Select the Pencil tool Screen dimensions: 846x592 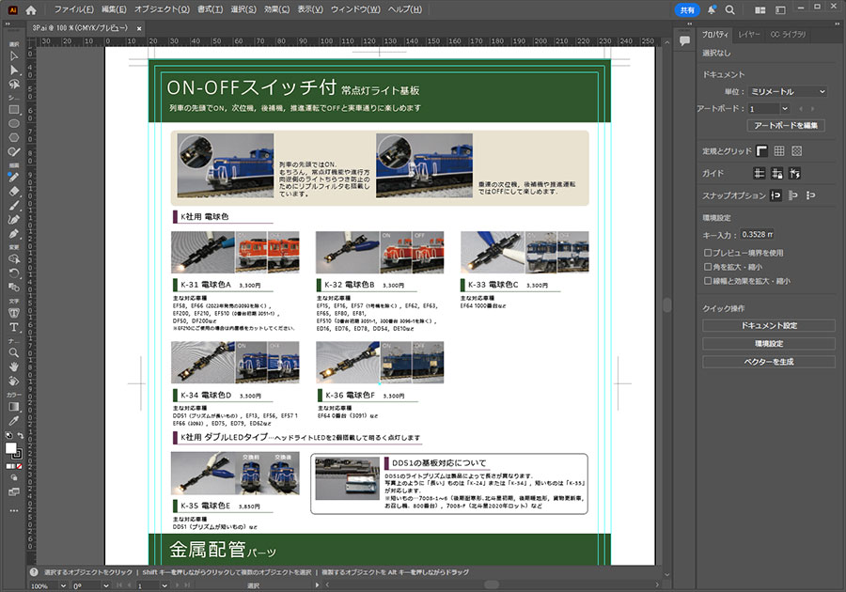14,177
